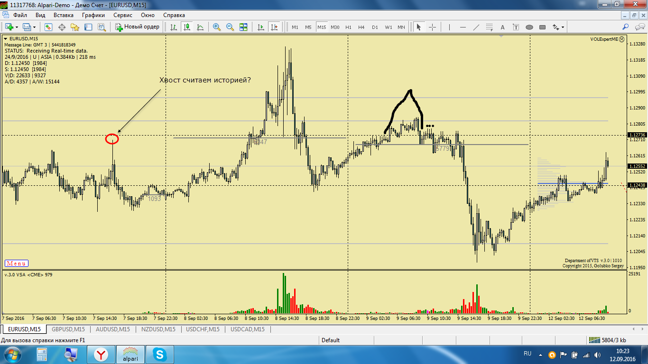Switch to the NZDUSD,M15 chart tab

(x=158, y=329)
